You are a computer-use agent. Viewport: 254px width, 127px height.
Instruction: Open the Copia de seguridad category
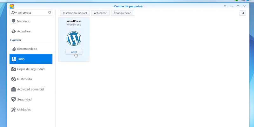point(31,69)
